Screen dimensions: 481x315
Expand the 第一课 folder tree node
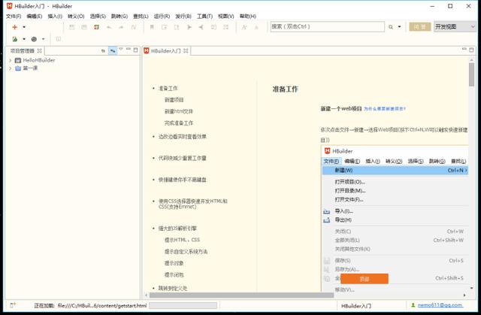(x=10, y=68)
